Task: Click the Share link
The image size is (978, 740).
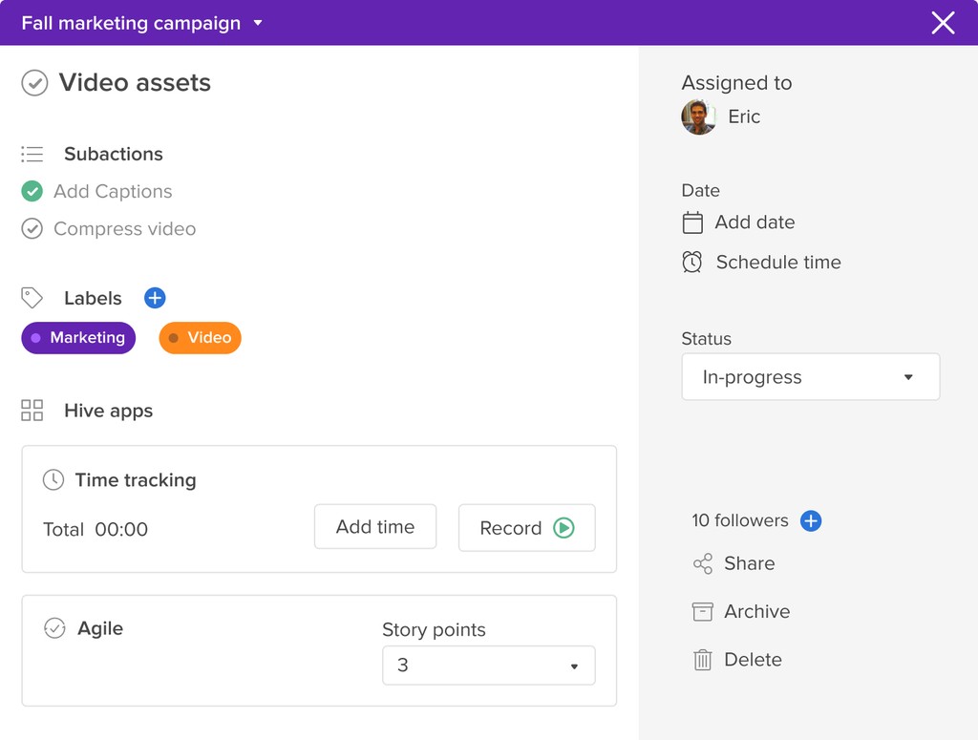Action: coord(749,563)
